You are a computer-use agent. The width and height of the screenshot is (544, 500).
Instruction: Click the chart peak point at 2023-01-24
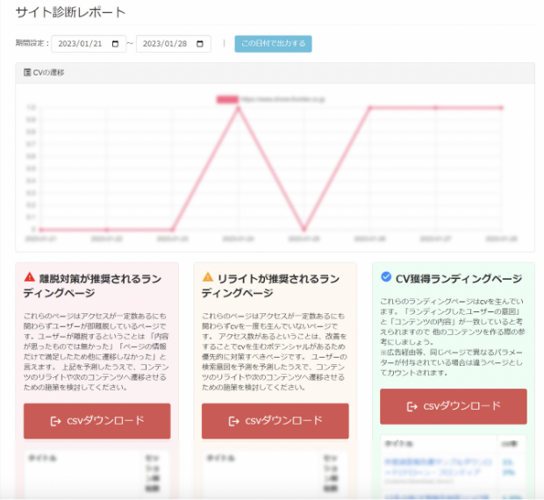[238, 108]
